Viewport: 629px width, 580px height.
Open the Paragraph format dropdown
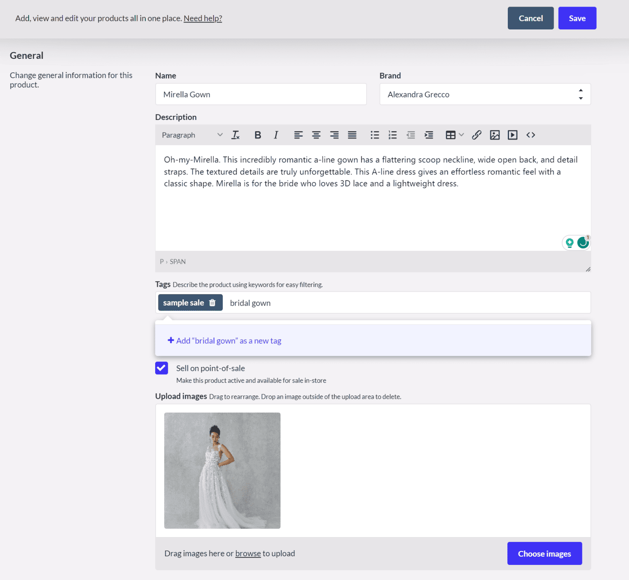pyautogui.click(x=192, y=135)
